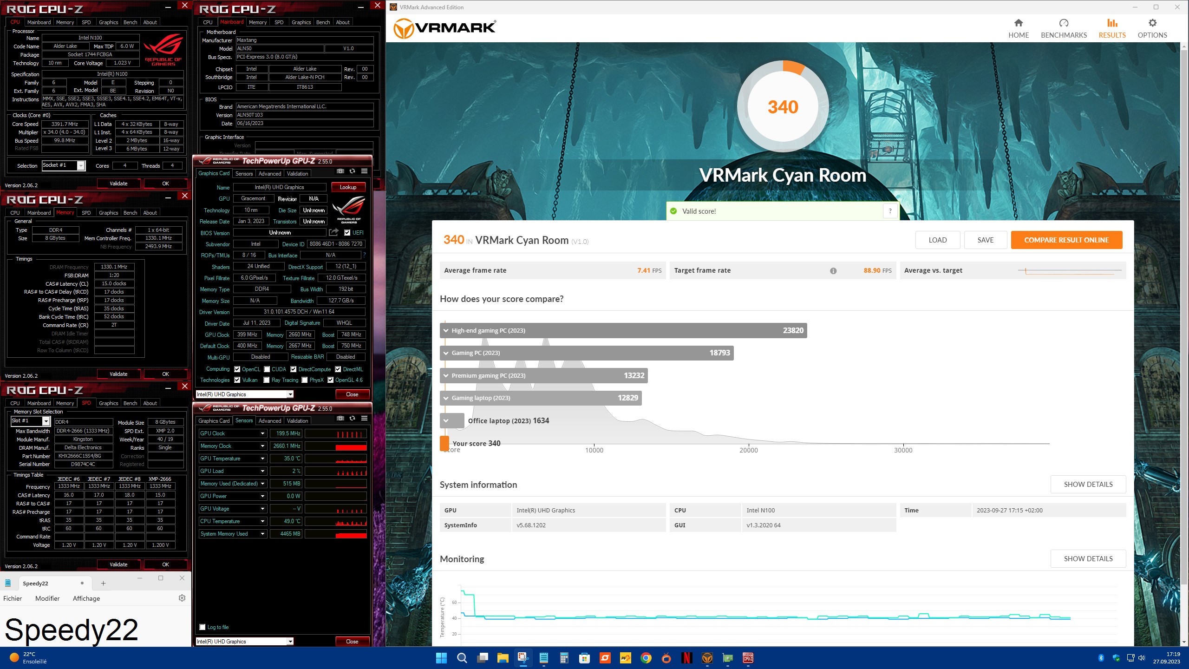Open the VRMark Options section
The height and width of the screenshot is (669, 1189).
pyautogui.click(x=1152, y=28)
